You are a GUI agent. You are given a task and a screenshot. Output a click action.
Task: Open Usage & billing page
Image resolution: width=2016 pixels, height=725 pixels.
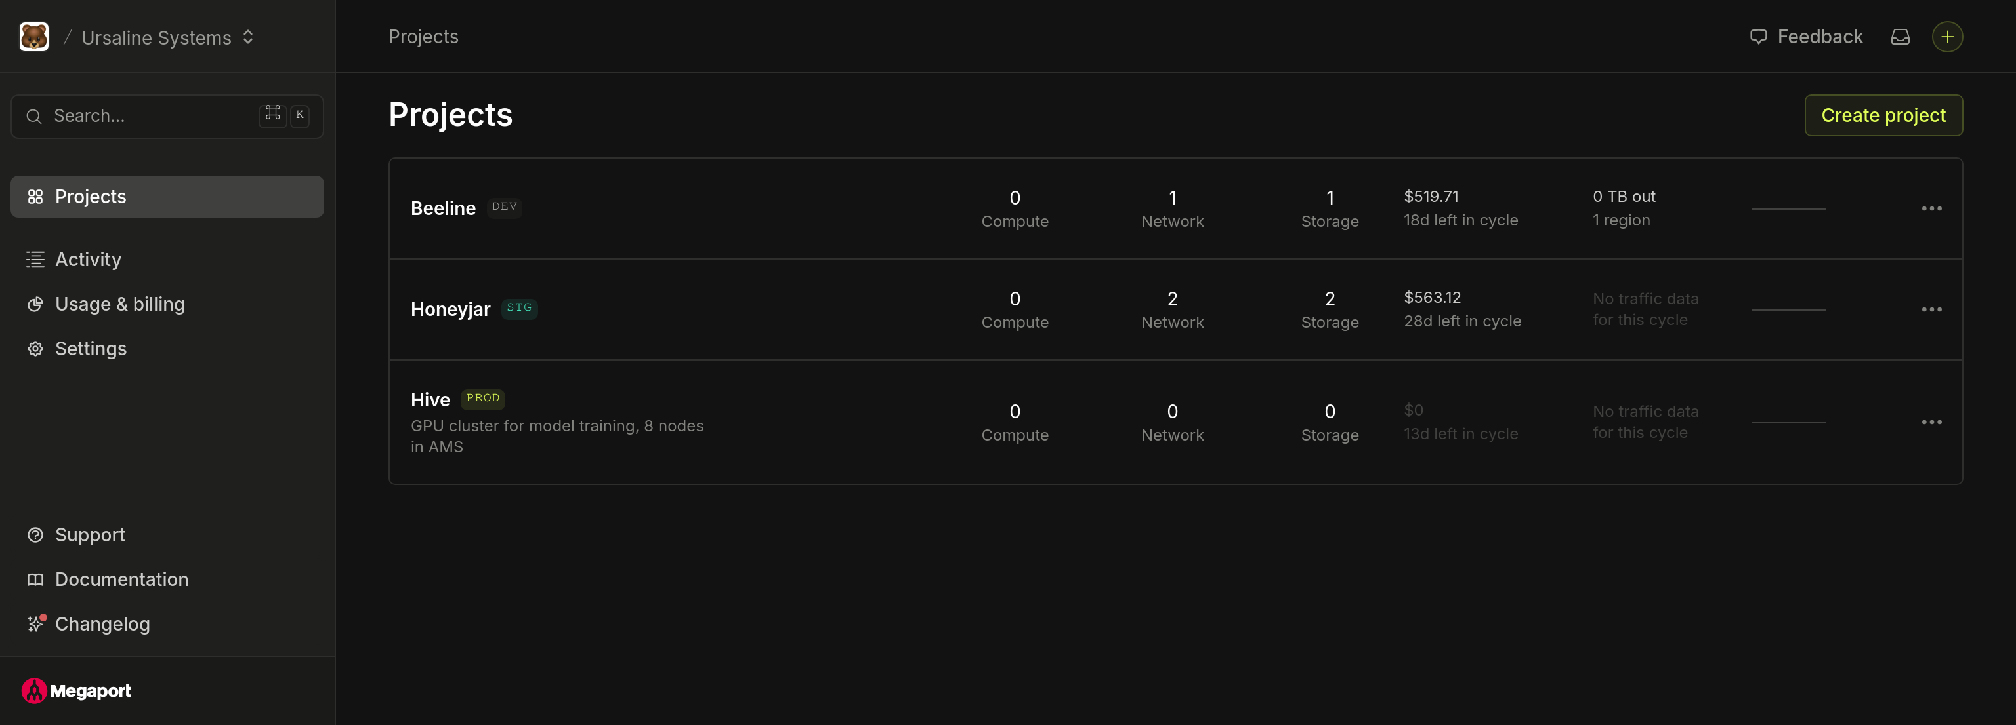167,304
